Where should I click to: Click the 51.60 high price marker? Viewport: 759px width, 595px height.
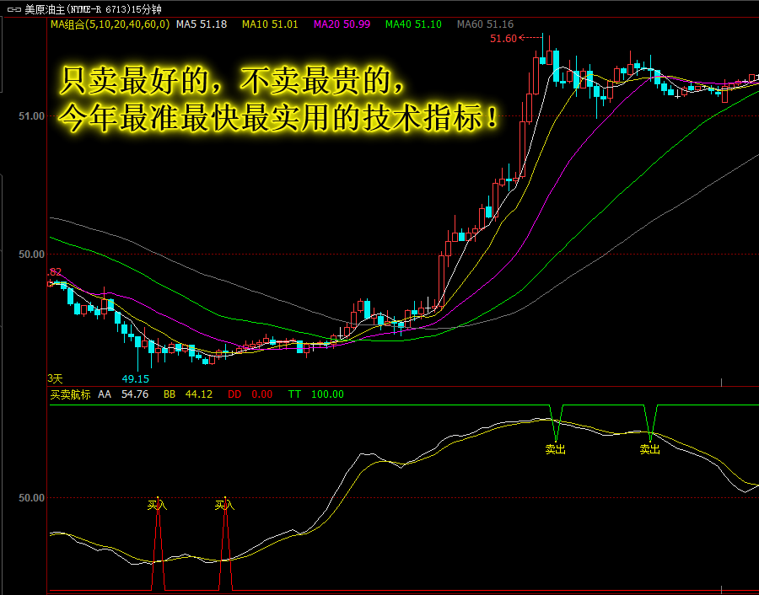click(503, 39)
